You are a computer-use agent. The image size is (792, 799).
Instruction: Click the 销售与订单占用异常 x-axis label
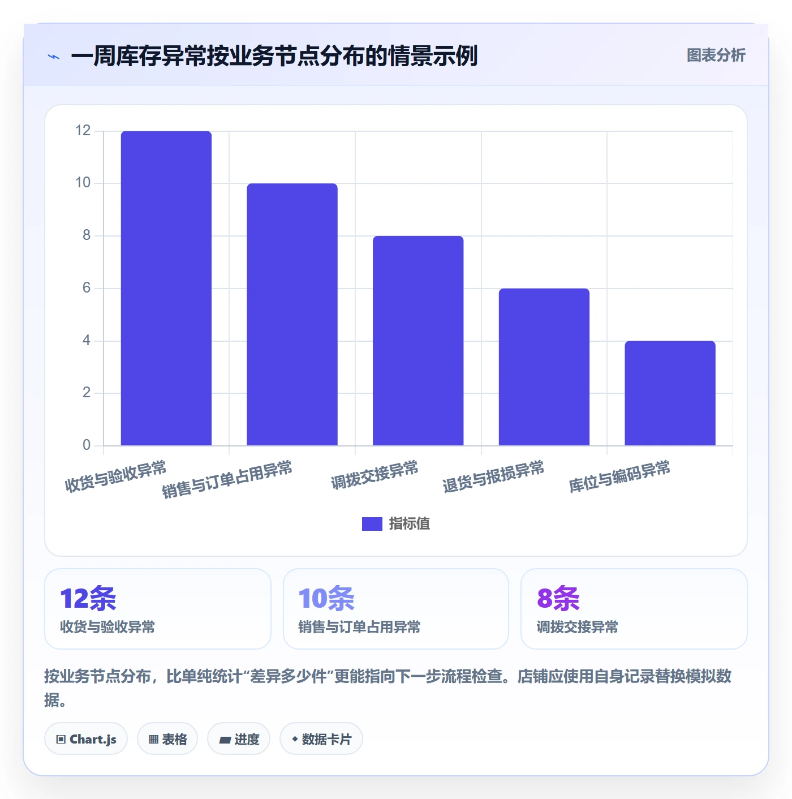tap(227, 479)
